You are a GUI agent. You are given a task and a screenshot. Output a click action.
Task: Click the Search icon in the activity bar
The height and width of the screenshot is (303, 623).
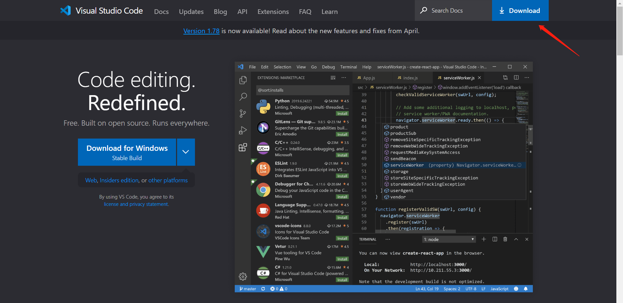point(243,97)
